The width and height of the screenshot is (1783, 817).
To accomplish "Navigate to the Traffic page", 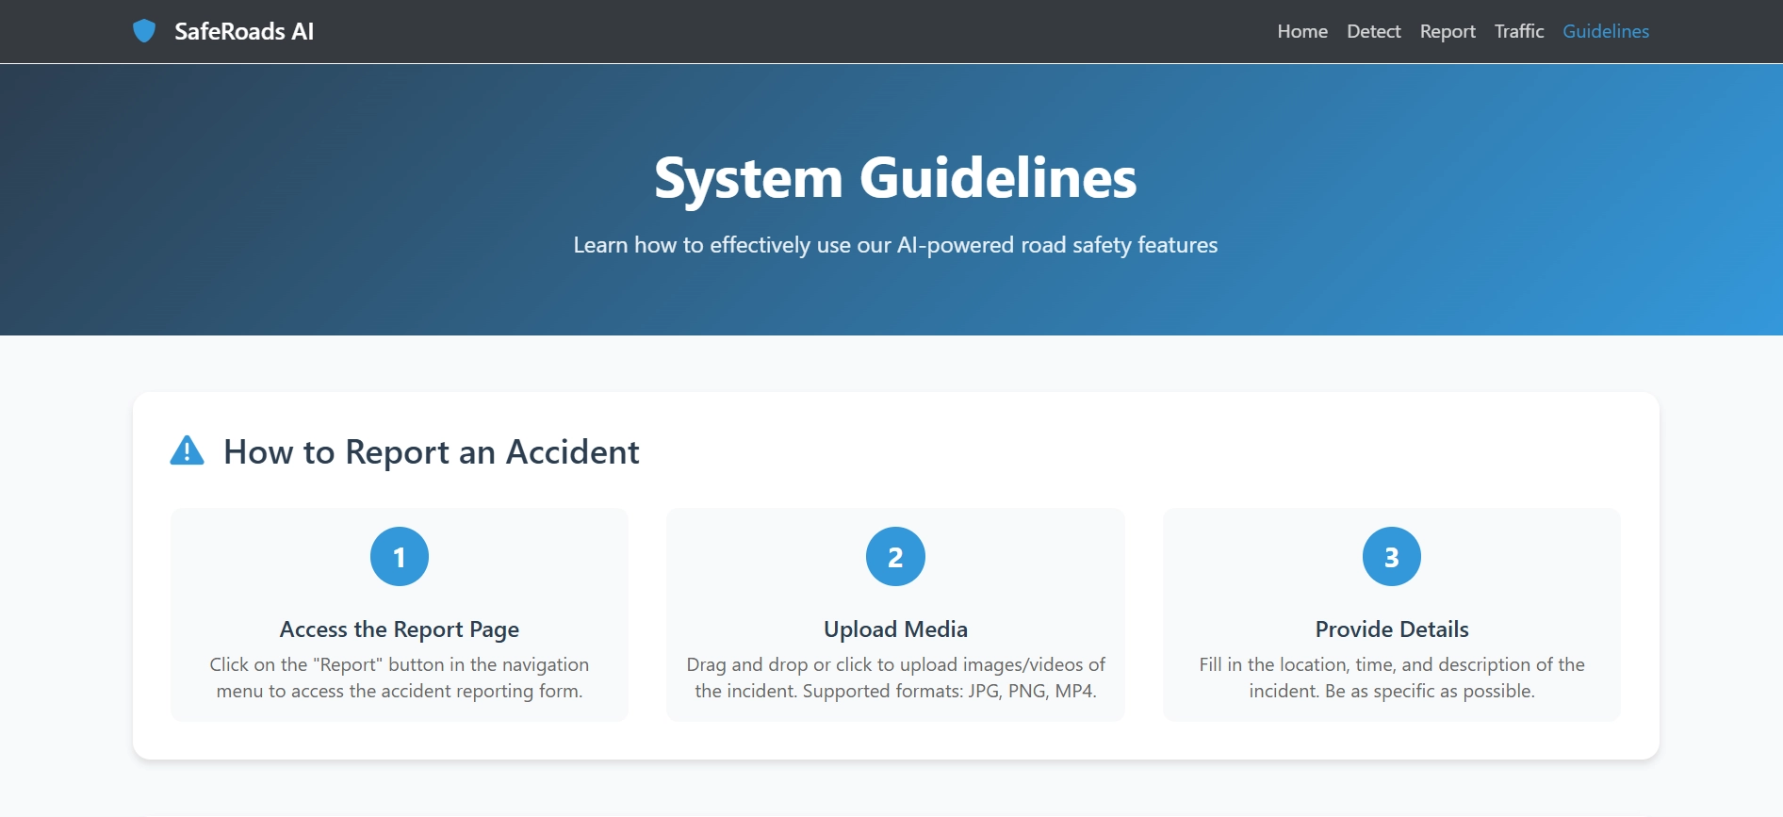I will pos(1519,31).
